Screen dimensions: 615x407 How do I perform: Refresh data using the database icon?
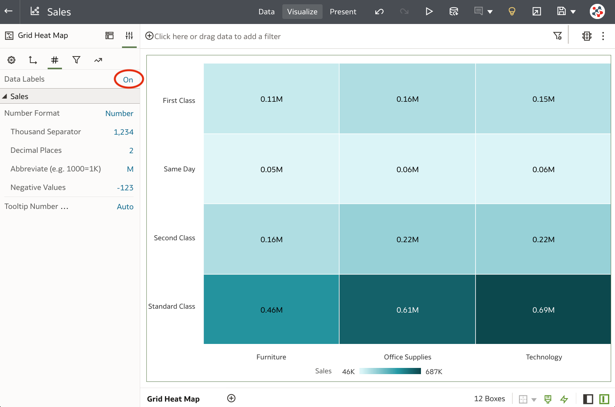(x=454, y=12)
